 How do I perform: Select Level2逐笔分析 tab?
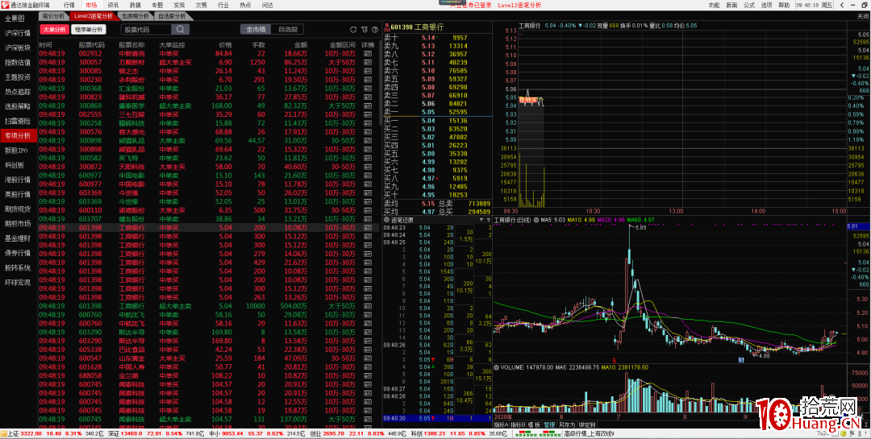[94, 16]
